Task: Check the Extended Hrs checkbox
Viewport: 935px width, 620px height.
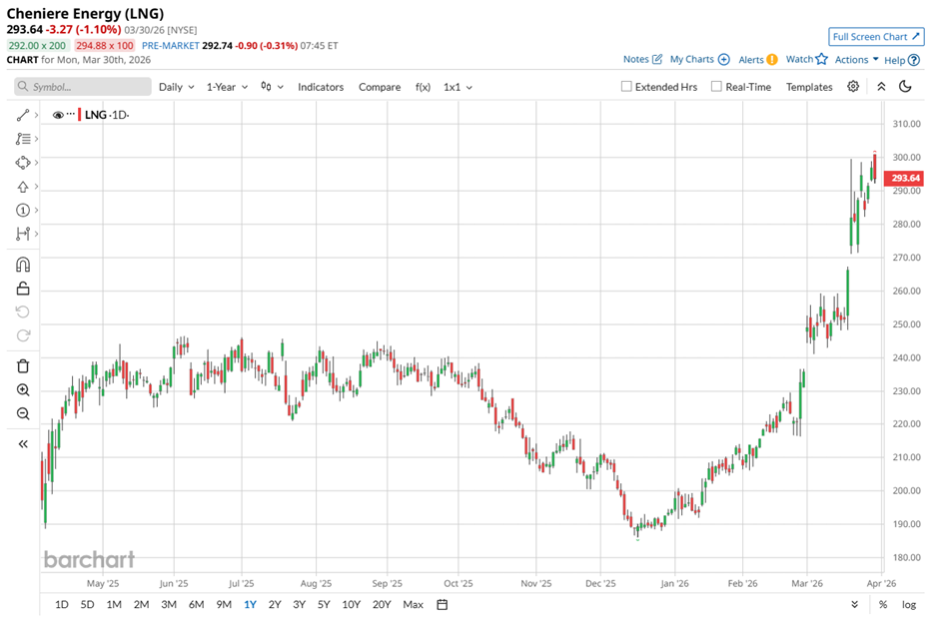Action: pos(626,87)
